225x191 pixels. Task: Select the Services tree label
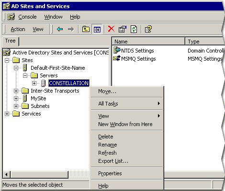pos(31,114)
